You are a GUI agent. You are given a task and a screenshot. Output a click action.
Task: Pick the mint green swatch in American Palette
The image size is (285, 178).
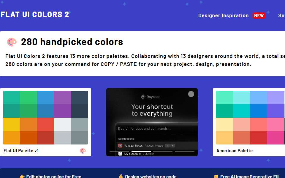pos(224,97)
